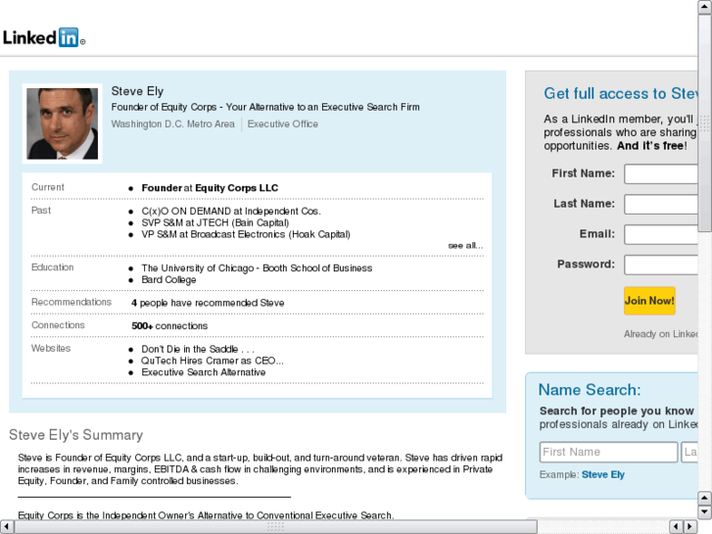
Task: Follow the Steve Ely example link
Action: (x=603, y=474)
